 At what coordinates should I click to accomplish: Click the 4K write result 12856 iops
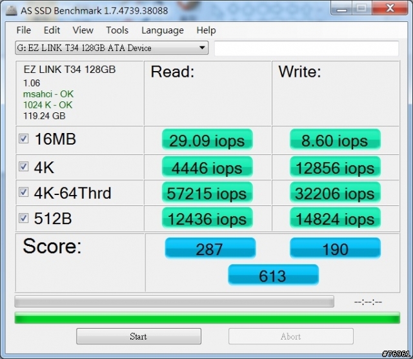click(x=335, y=167)
